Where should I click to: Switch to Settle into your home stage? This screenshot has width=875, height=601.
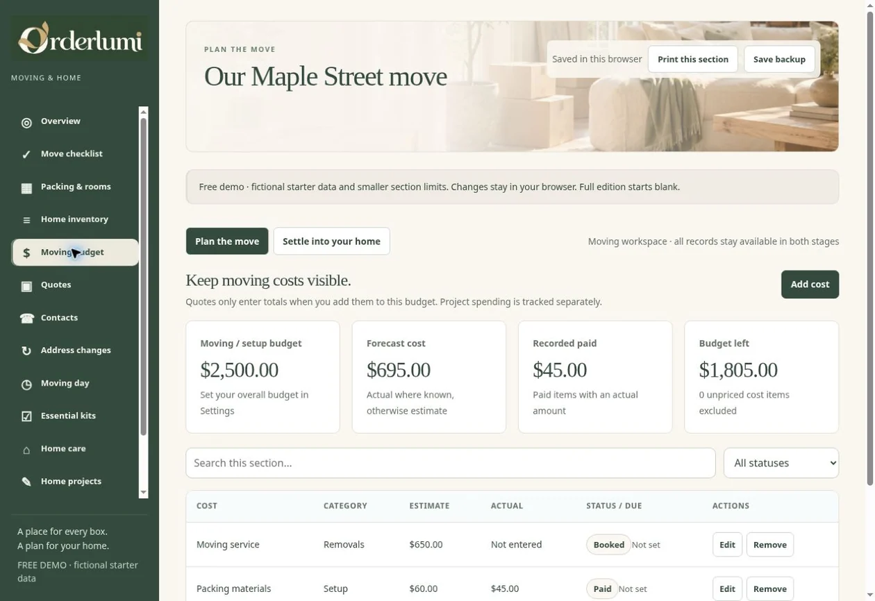pyautogui.click(x=331, y=241)
